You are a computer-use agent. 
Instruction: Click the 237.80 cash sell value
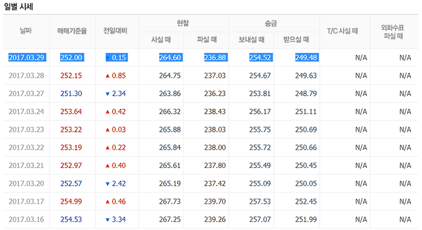pyautogui.click(x=215, y=166)
